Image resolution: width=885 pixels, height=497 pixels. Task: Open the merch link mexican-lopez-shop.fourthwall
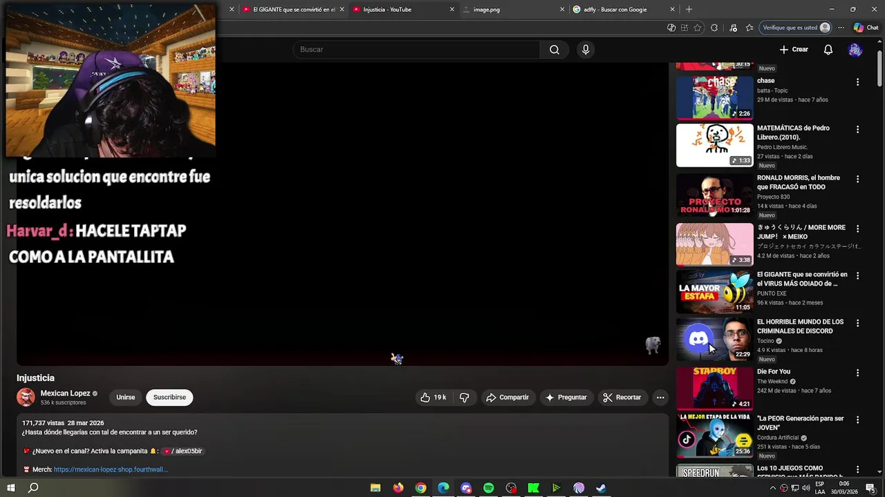pos(111,469)
